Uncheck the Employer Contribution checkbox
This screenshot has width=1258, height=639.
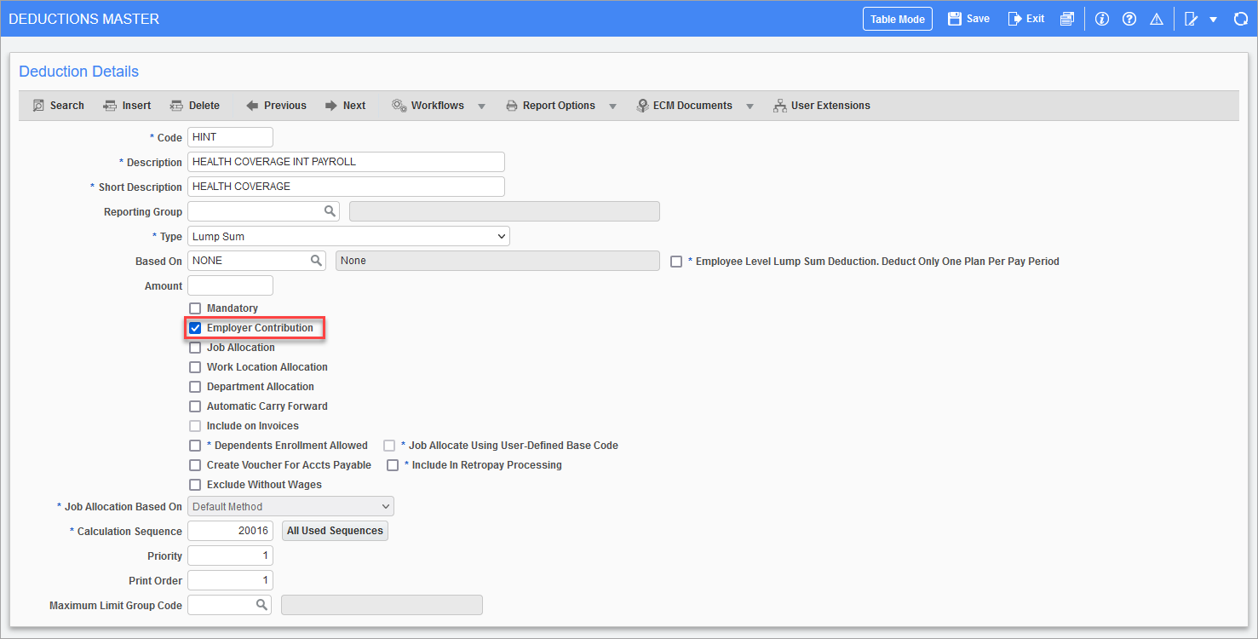[195, 328]
